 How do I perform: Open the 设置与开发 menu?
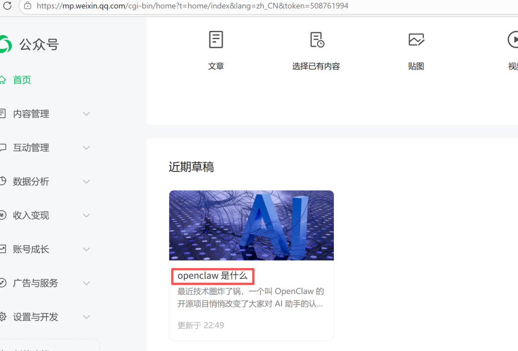click(35, 317)
